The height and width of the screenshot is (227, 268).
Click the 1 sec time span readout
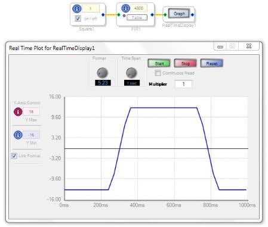pos(132,83)
